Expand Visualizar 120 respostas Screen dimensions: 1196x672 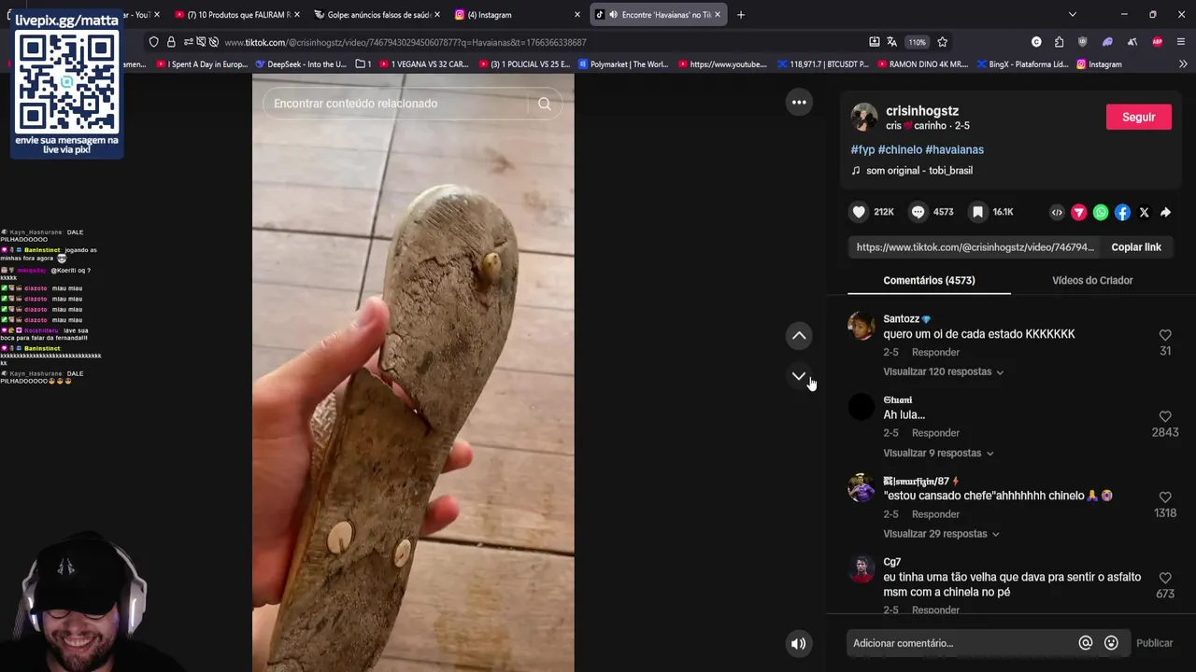[944, 371]
